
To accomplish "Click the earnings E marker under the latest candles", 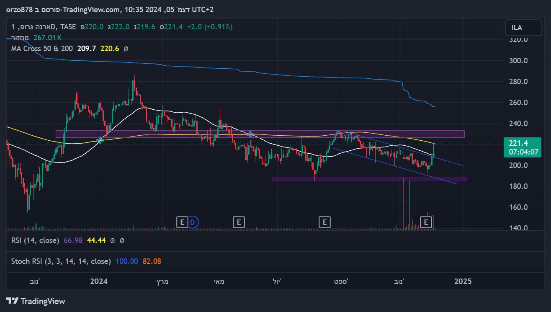I will [x=426, y=222].
